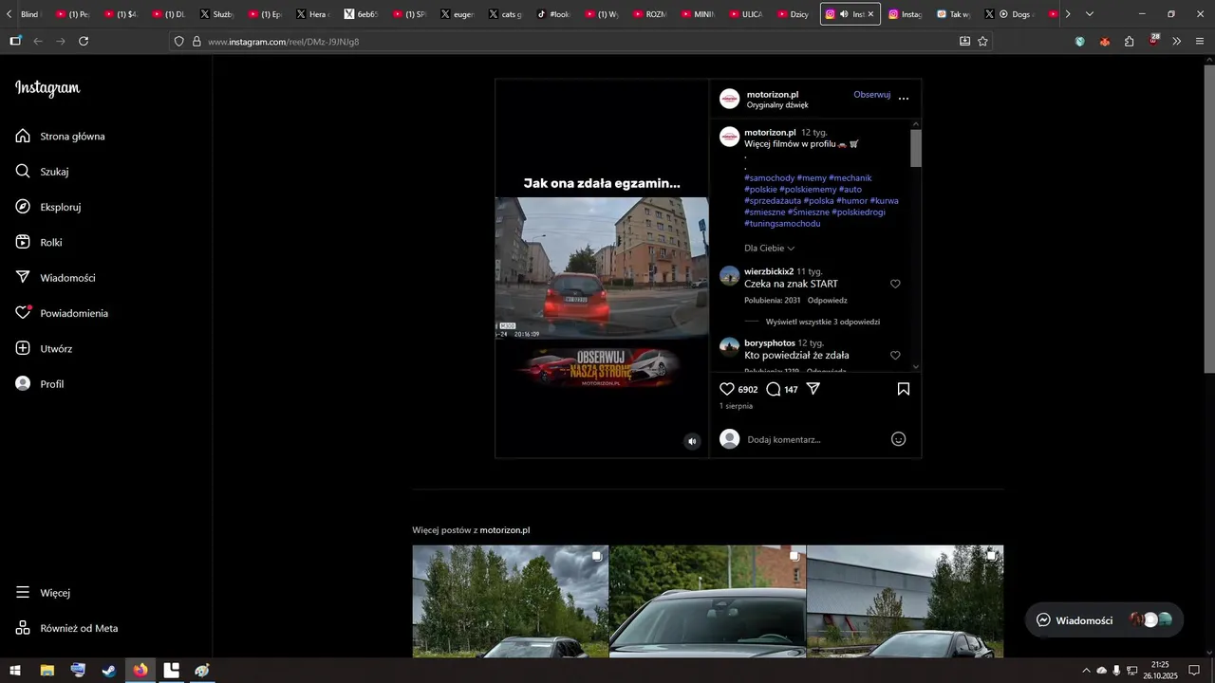Click the #samochody hashtag
The image size is (1215, 683).
click(x=769, y=178)
